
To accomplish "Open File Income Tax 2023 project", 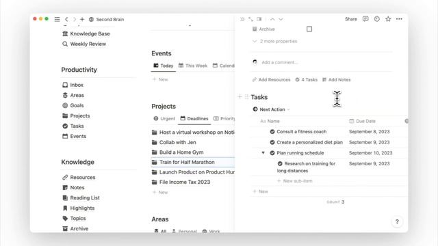I will pyautogui.click(x=181, y=182).
